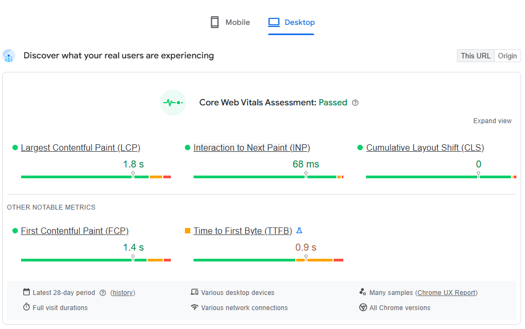Click Expand view to show details
The height and width of the screenshot is (329, 525).
click(492, 120)
